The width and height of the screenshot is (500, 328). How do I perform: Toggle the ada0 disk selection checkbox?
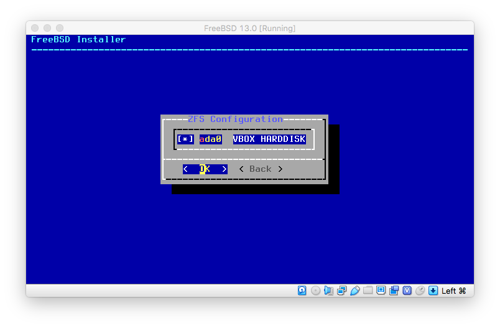point(185,139)
